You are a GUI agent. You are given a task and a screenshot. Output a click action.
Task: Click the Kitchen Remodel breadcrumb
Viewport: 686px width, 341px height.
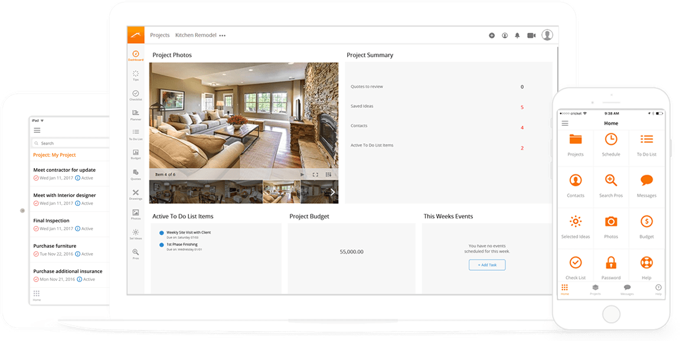click(x=195, y=35)
